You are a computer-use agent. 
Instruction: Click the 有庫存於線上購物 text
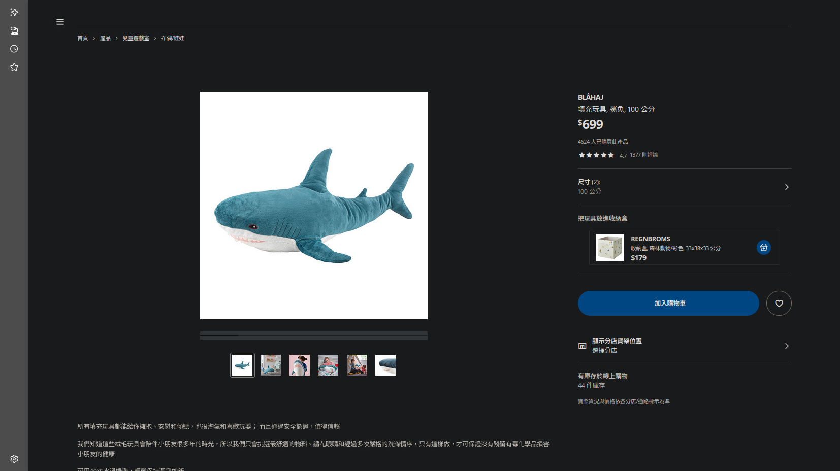point(603,376)
